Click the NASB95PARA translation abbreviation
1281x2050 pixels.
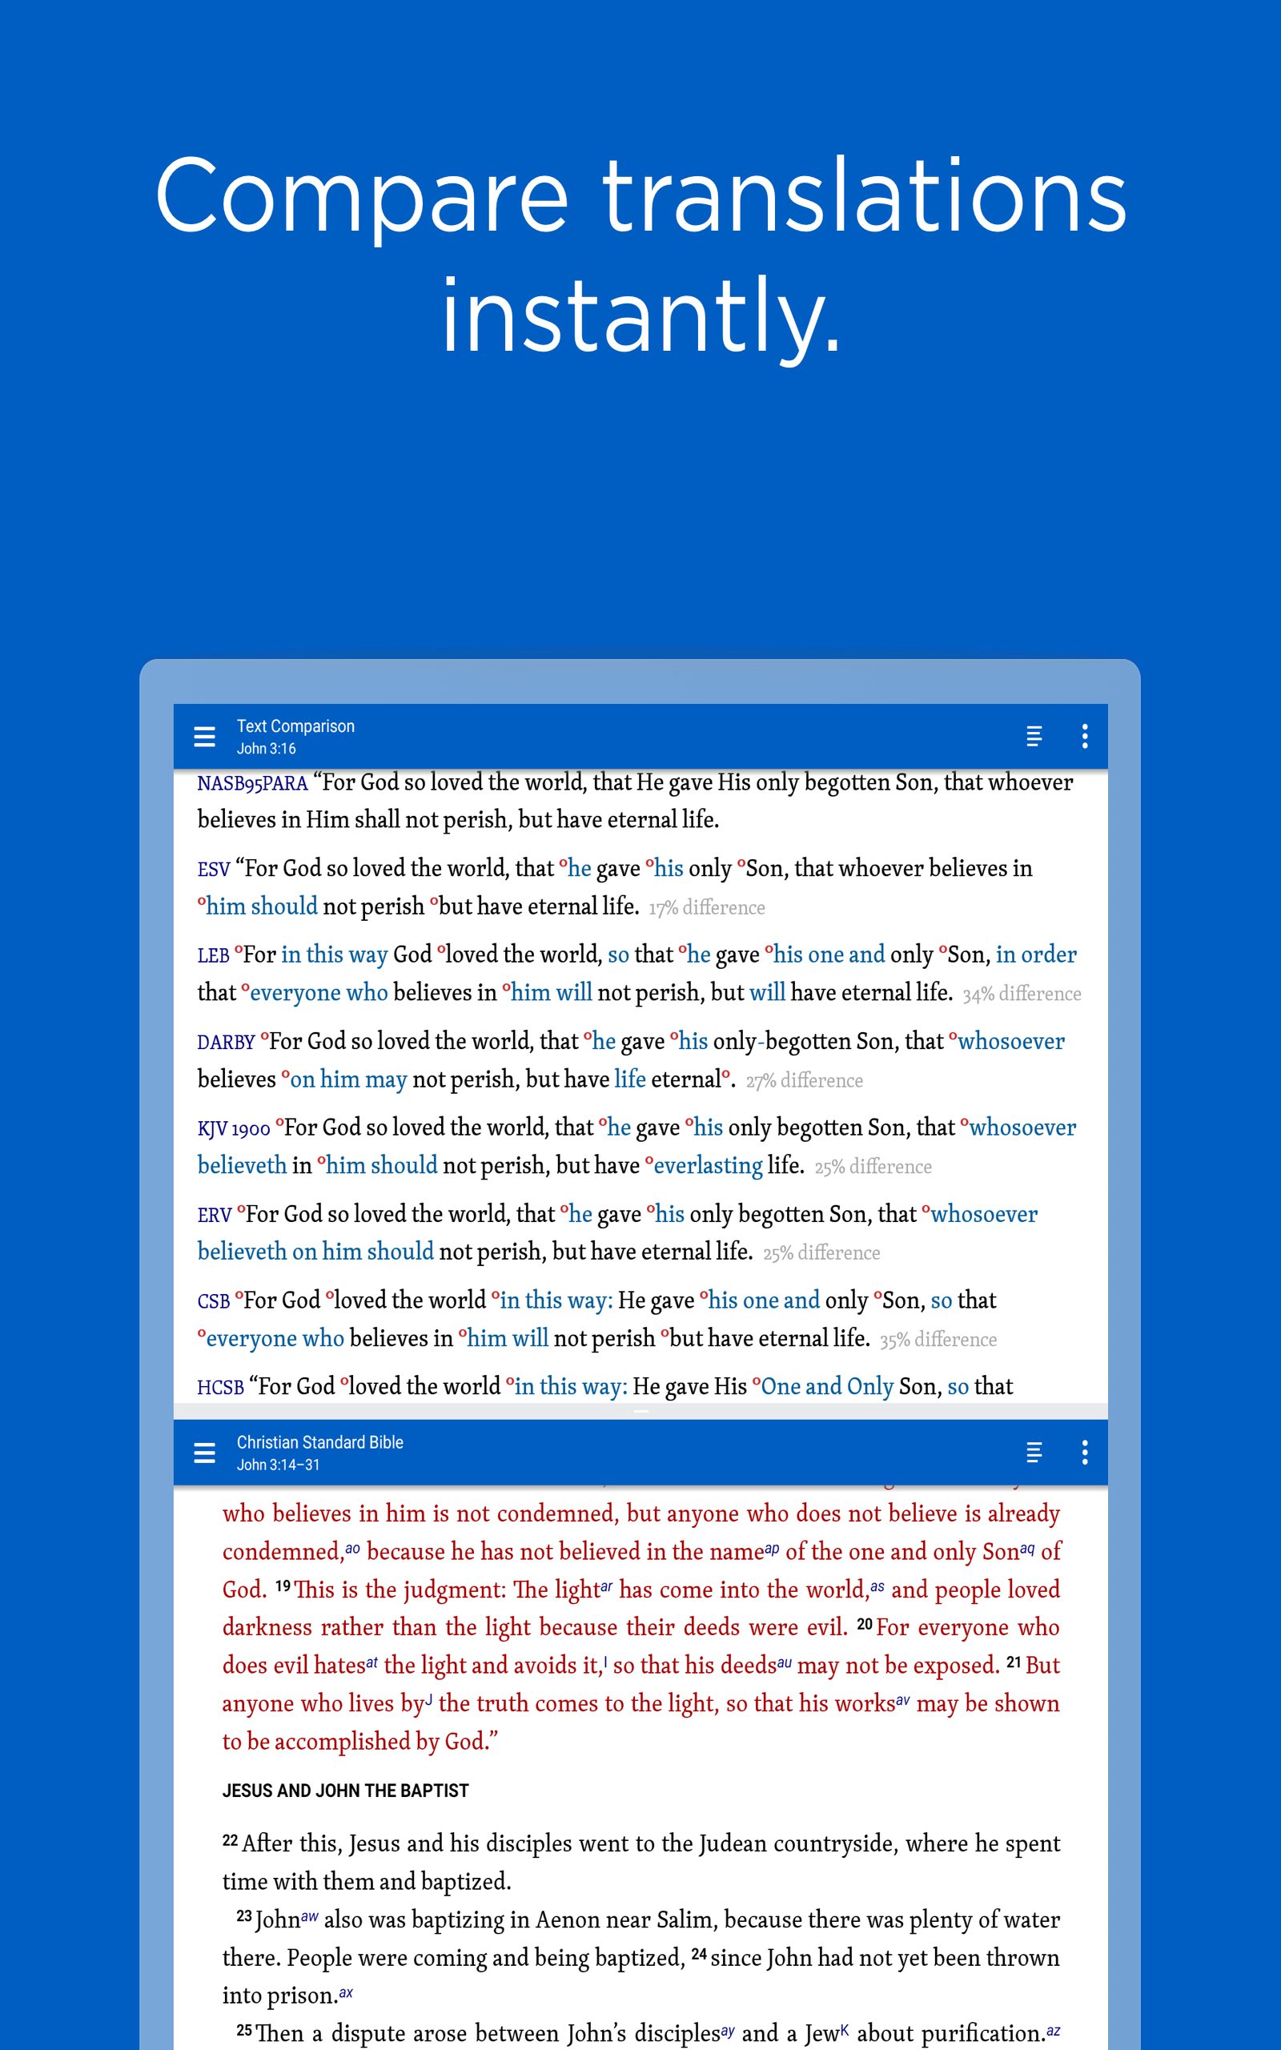coord(251,782)
